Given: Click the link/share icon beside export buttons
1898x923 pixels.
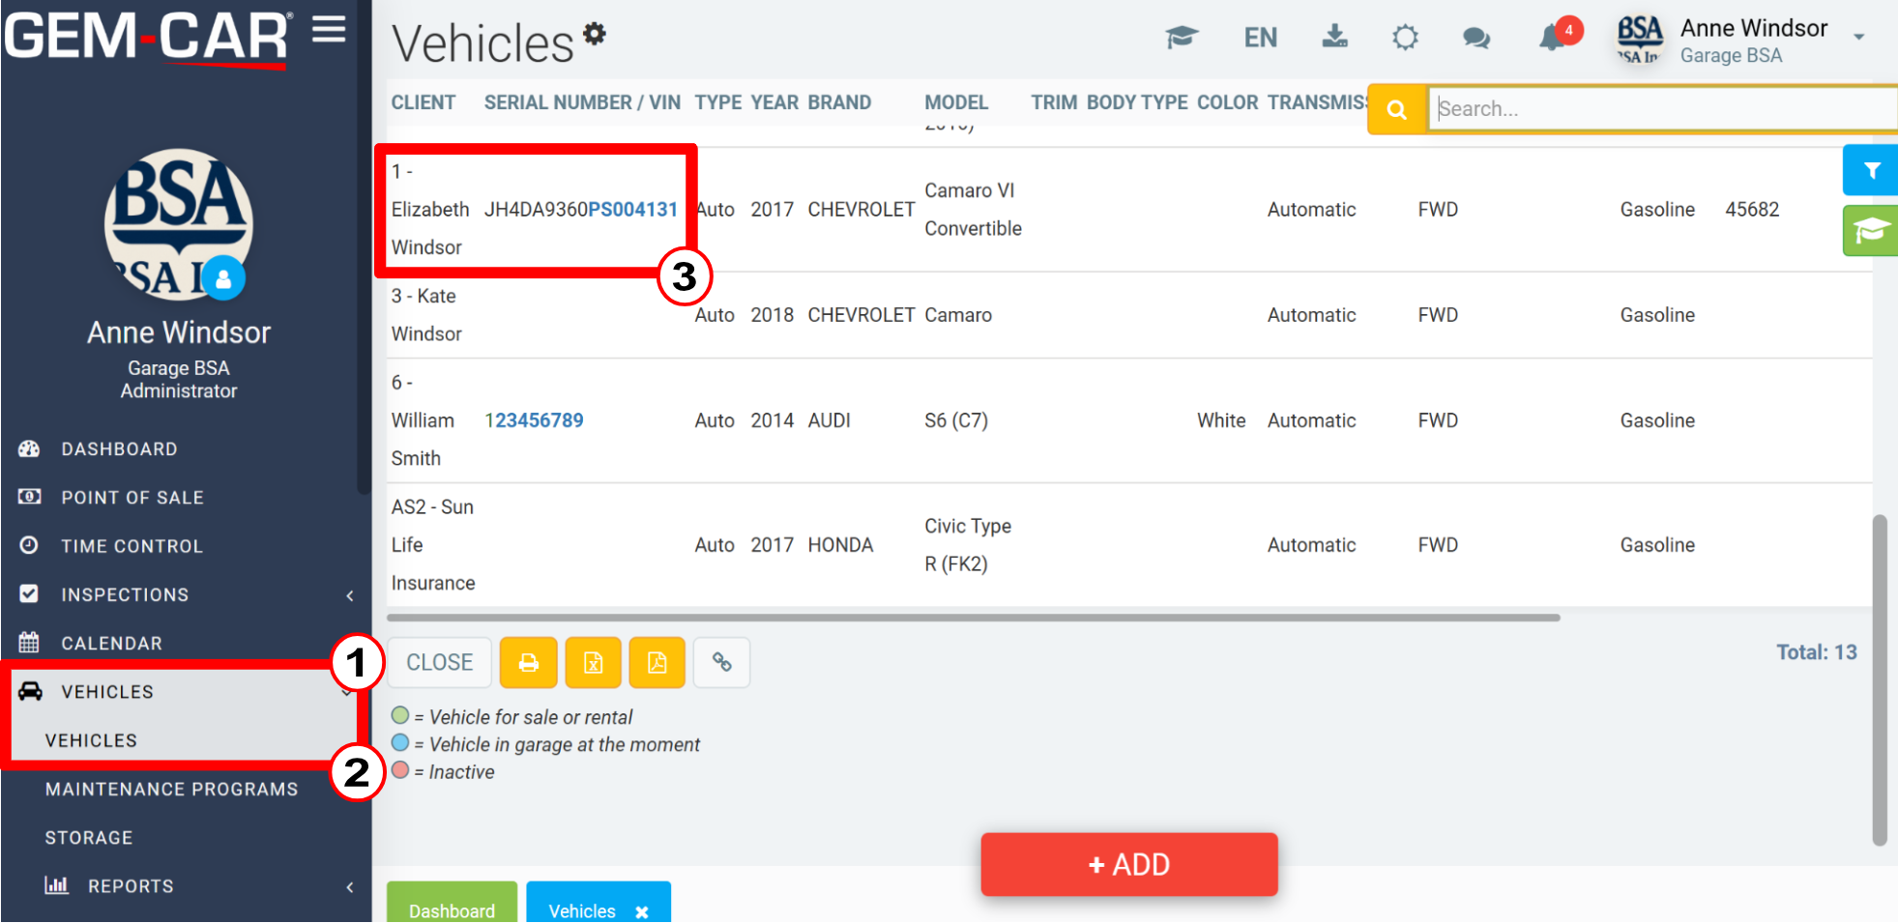Looking at the screenshot, I should (x=721, y=662).
